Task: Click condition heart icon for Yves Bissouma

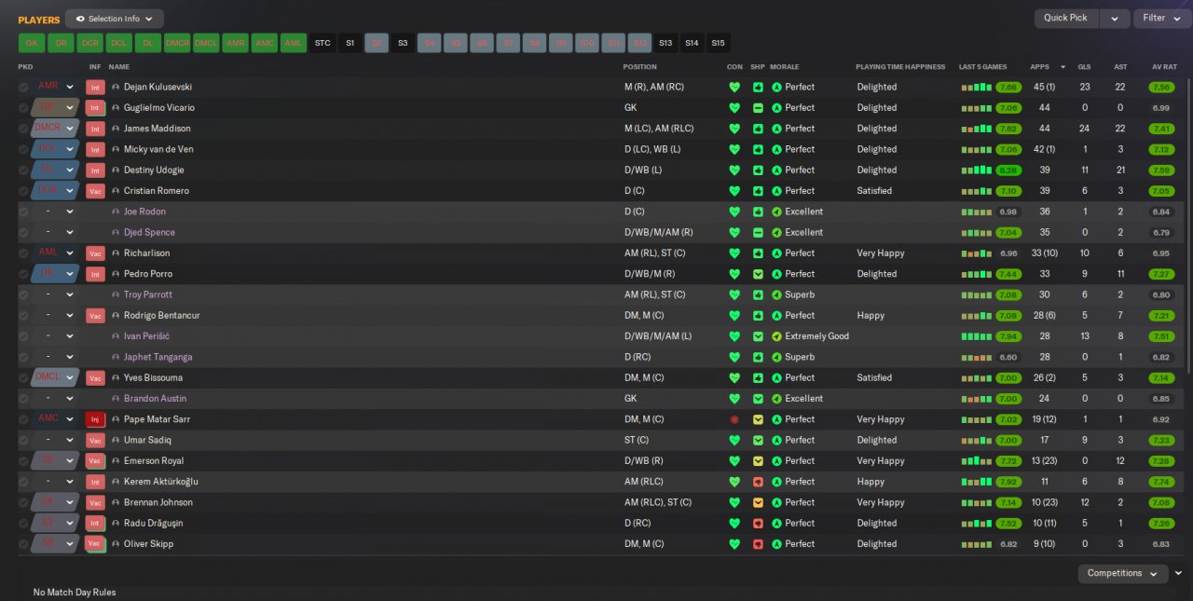Action: [x=734, y=378]
